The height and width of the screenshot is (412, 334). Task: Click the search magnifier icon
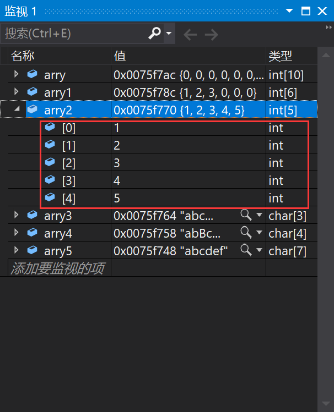pyautogui.click(x=154, y=33)
